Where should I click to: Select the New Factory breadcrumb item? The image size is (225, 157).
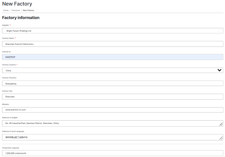click(x=28, y=11)
